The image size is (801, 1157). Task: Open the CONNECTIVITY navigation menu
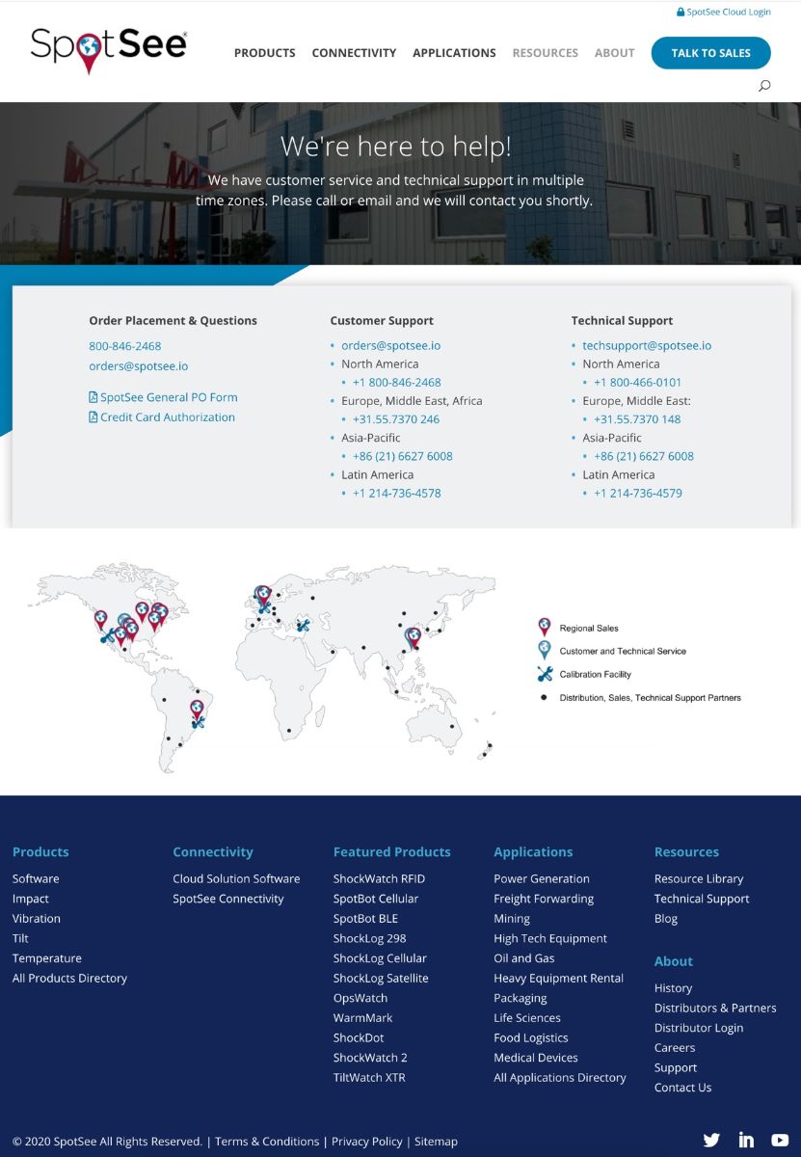pos(354,53)
